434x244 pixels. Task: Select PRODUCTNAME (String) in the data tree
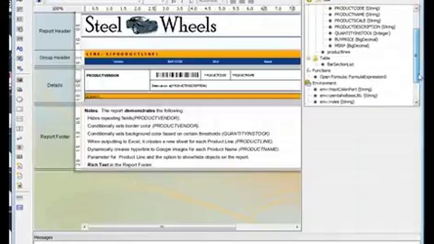point(357,14)
